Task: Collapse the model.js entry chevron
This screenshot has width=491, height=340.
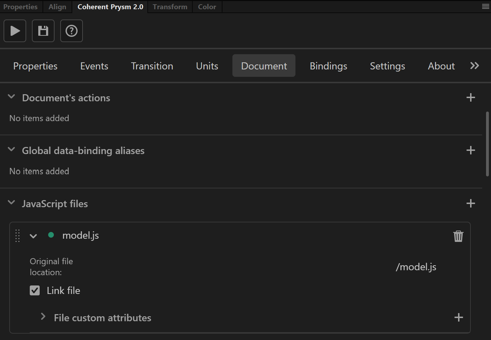Action: [33, 236]
